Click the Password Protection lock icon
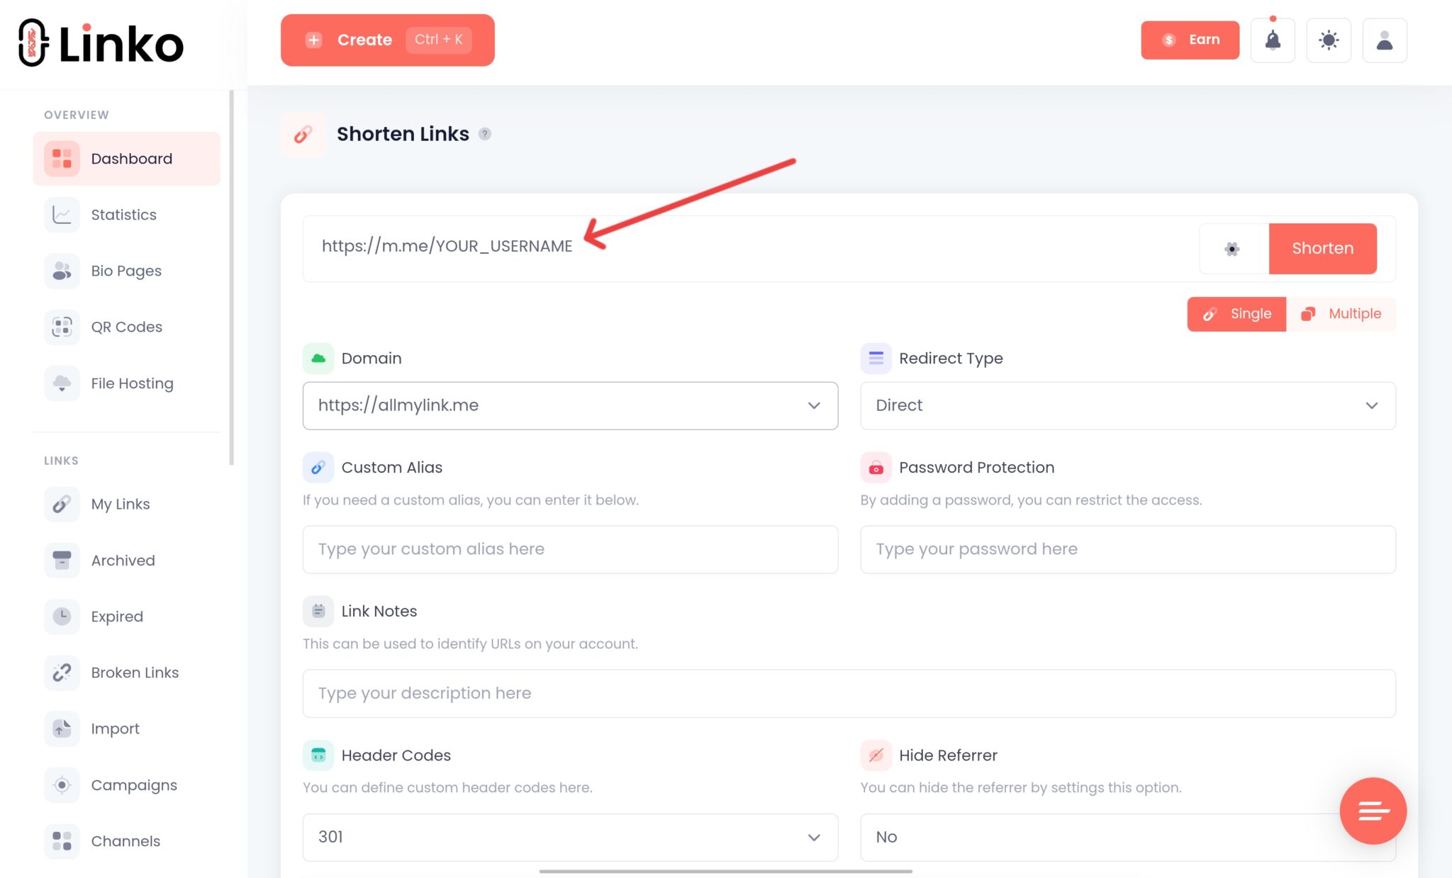The height and width of the screenshot is (878, 1452). 876,468
